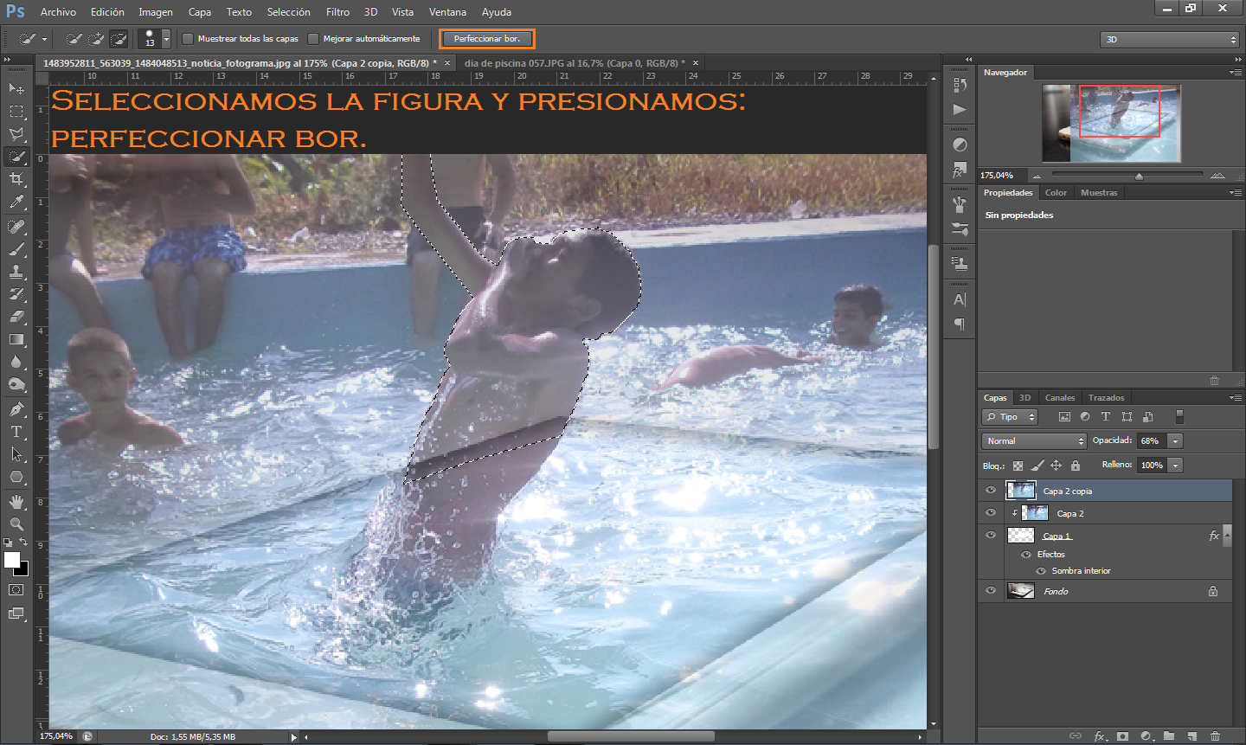Toggle visibility of Efectos
This screenshot has width=1246, height=745.
tap(1026, 555)
